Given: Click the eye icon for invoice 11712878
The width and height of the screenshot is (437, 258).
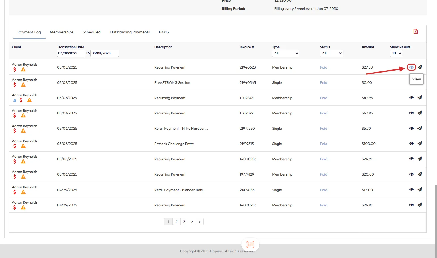Looking at the screenshot, I should click(411, 98).
